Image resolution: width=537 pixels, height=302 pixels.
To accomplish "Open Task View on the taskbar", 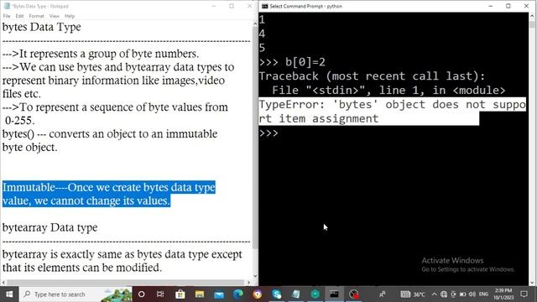I will click(x=160, y=294).
